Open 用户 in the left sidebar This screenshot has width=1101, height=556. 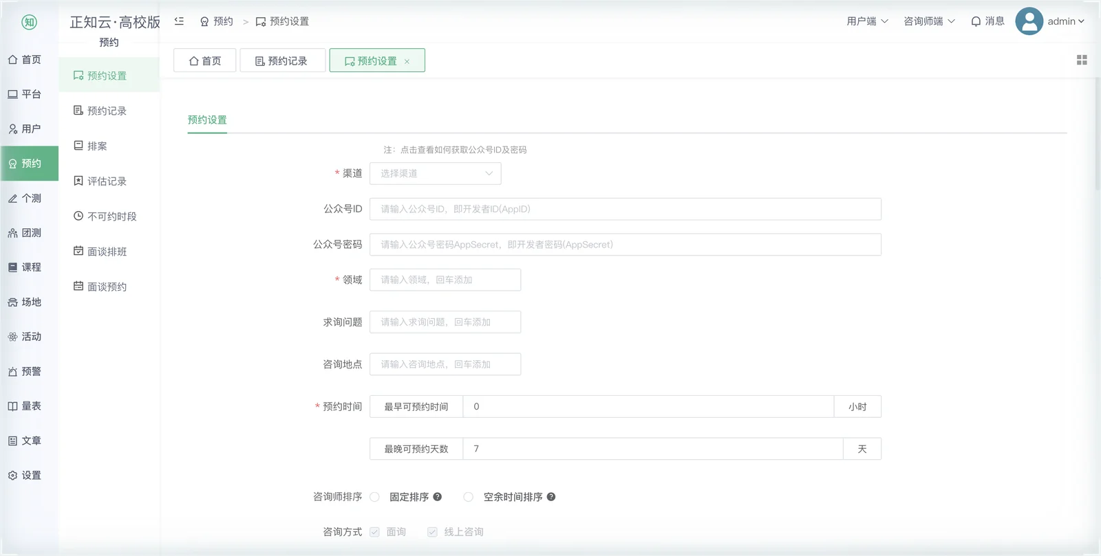29,129
